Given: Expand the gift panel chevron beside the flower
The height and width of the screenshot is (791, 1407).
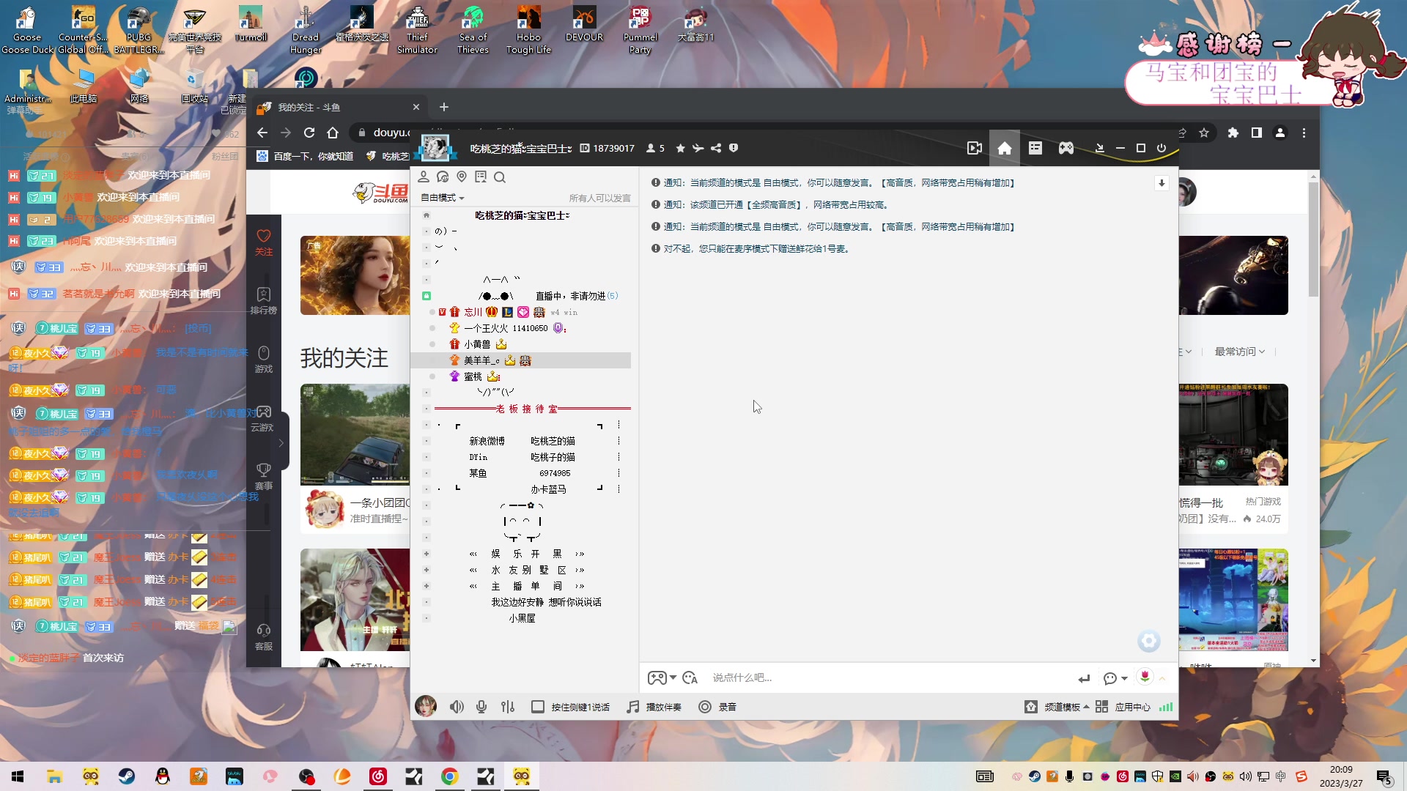Looking at the screenshot, I should click(x=1162, y=678).
